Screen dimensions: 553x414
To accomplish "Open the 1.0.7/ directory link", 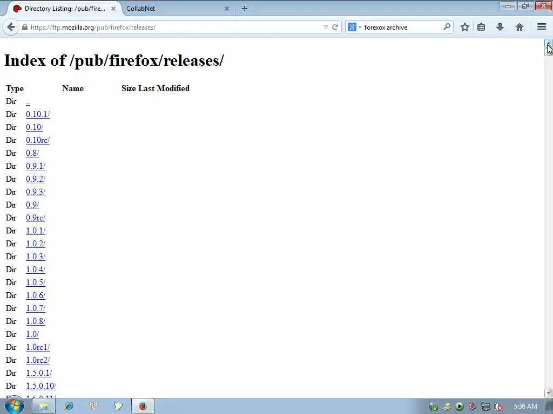I will pyautogui.click(x=36, y=308).
